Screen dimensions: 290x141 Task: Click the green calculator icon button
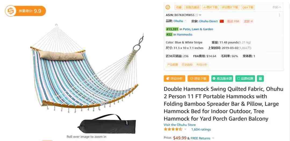coord(260,78)
